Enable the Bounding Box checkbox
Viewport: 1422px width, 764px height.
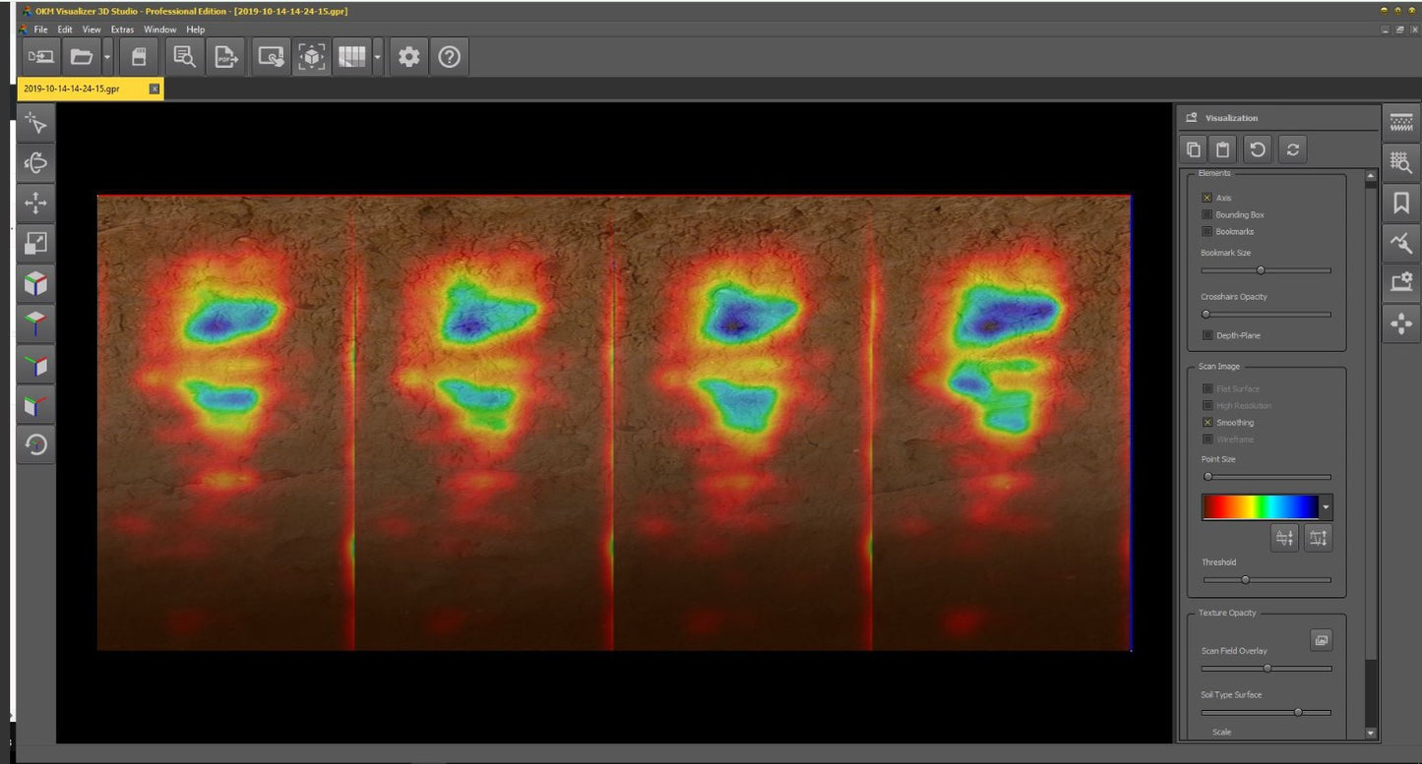1207,214
